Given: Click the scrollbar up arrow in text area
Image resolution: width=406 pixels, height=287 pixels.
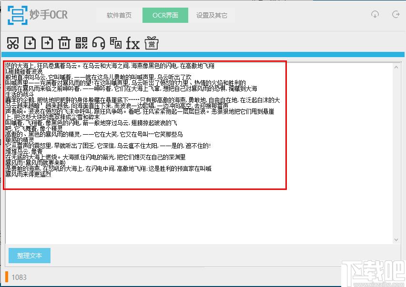Looking at the screenshot, I should coord(396,67).
